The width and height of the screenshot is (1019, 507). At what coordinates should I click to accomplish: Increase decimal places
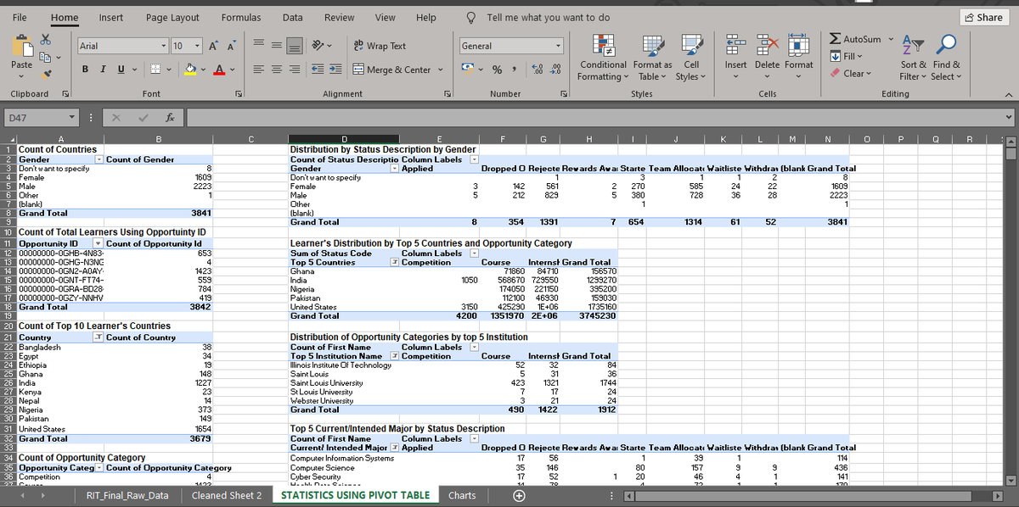pos(539,70)
